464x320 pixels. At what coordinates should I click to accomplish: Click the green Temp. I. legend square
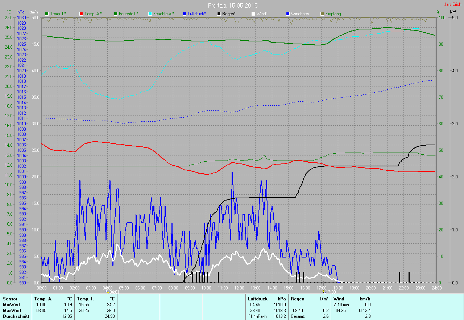[x=47, y=14]
